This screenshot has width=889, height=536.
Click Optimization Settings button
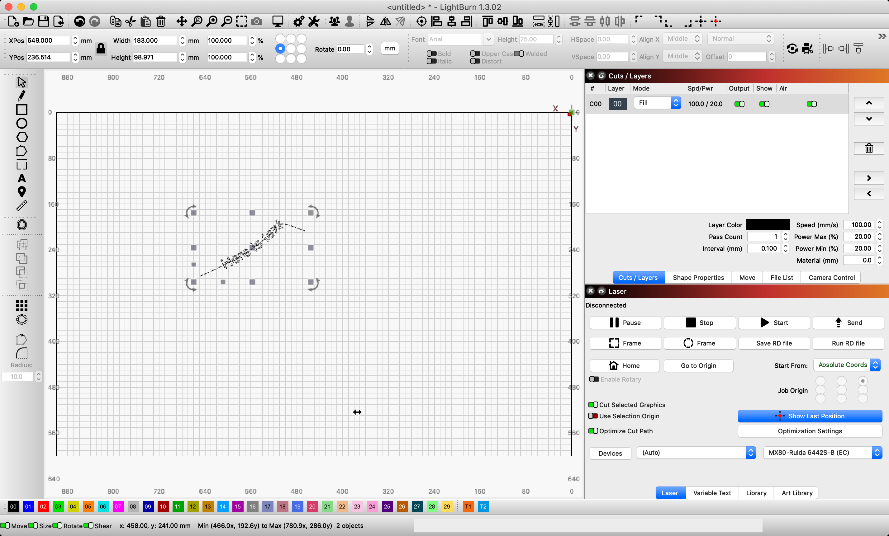(810, 431)
